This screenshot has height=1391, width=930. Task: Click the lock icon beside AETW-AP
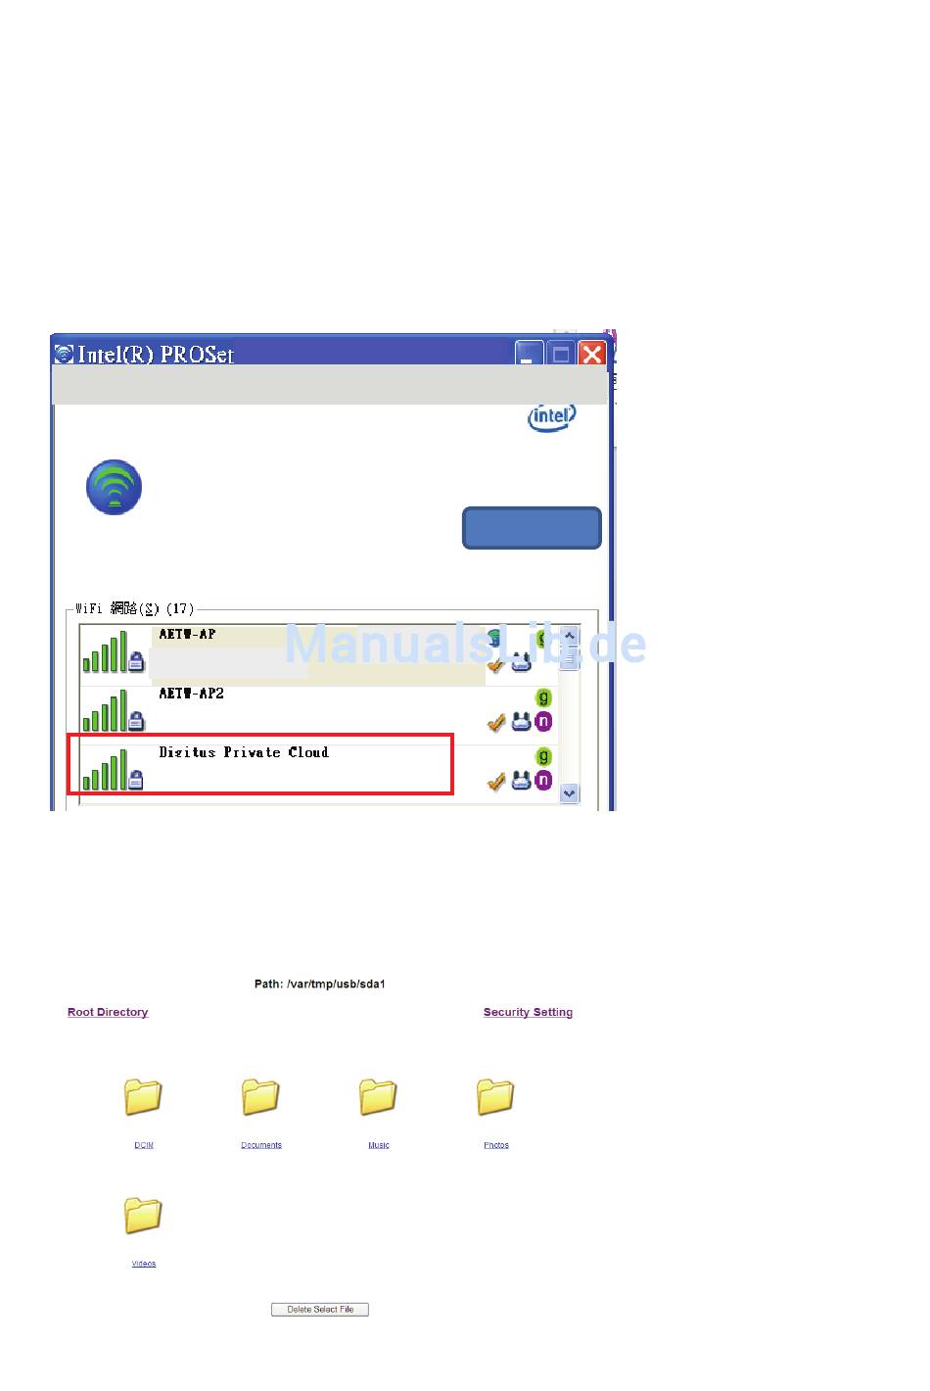tap(136, 662)
